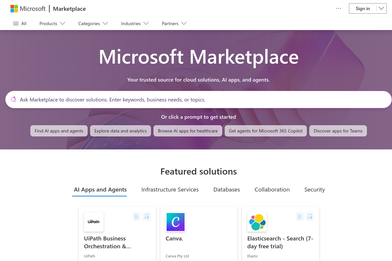This screenshot has height=261, width=392.
Task: Click the Featured solutions heading
Action: (199, 172)
